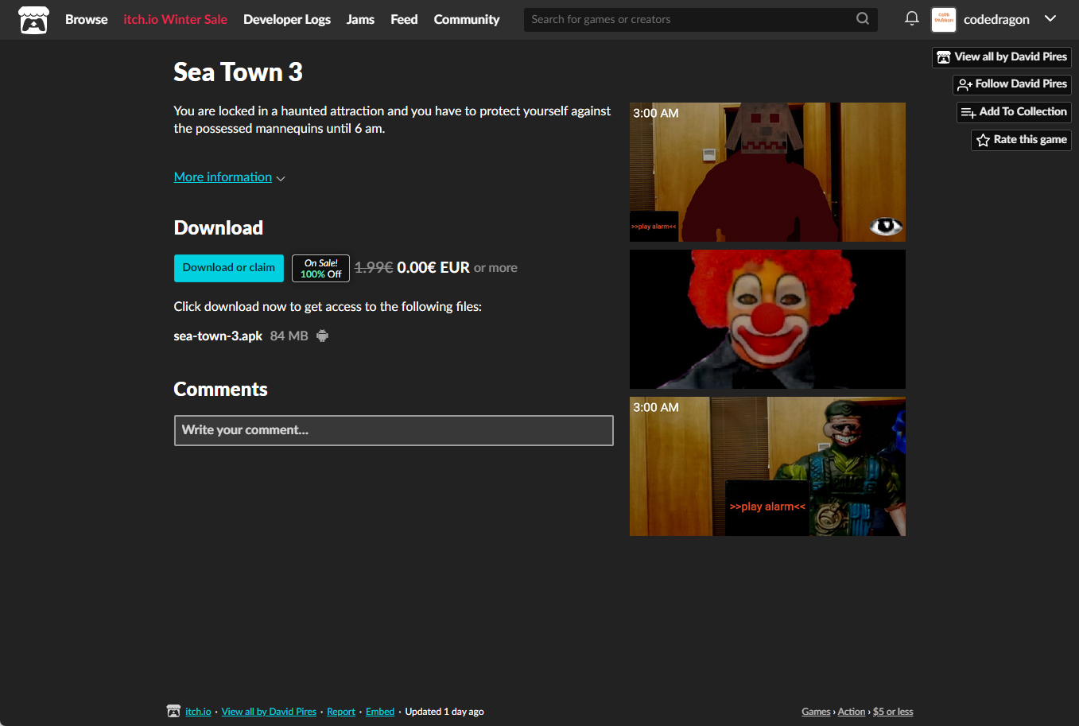Open the itch.io home logo icon
The height and width of the screenshot is (726, 1079).
coord(33,20)
